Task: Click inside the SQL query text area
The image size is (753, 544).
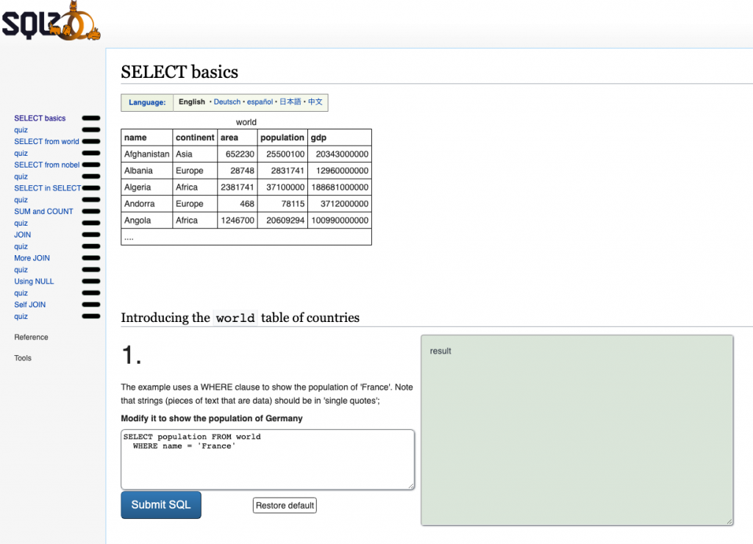Action: pos(268,463)
